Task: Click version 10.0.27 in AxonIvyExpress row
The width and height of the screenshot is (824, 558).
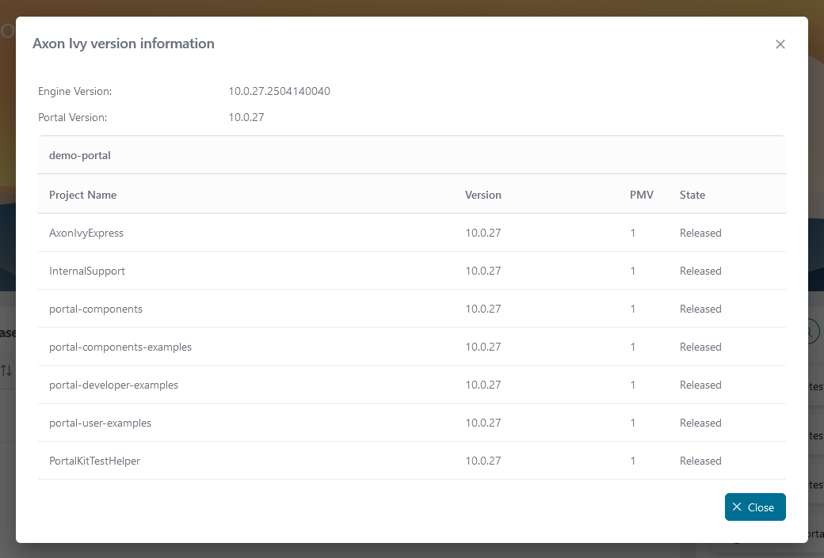Action: pos(483,233)
